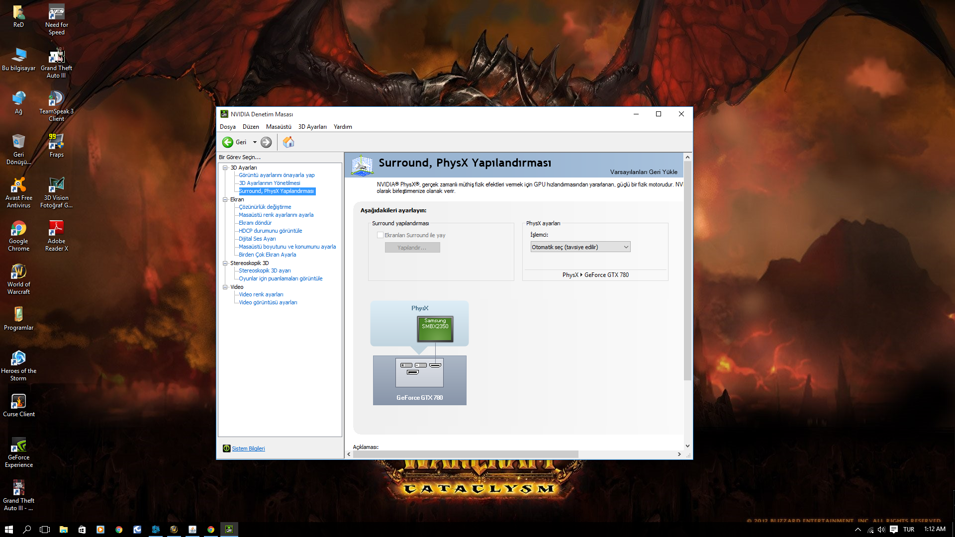The height and width of the screenshot is (537, 955).
Task: Select 3D Ayarlarının Yönetilmesi
Action: [270, 183]
